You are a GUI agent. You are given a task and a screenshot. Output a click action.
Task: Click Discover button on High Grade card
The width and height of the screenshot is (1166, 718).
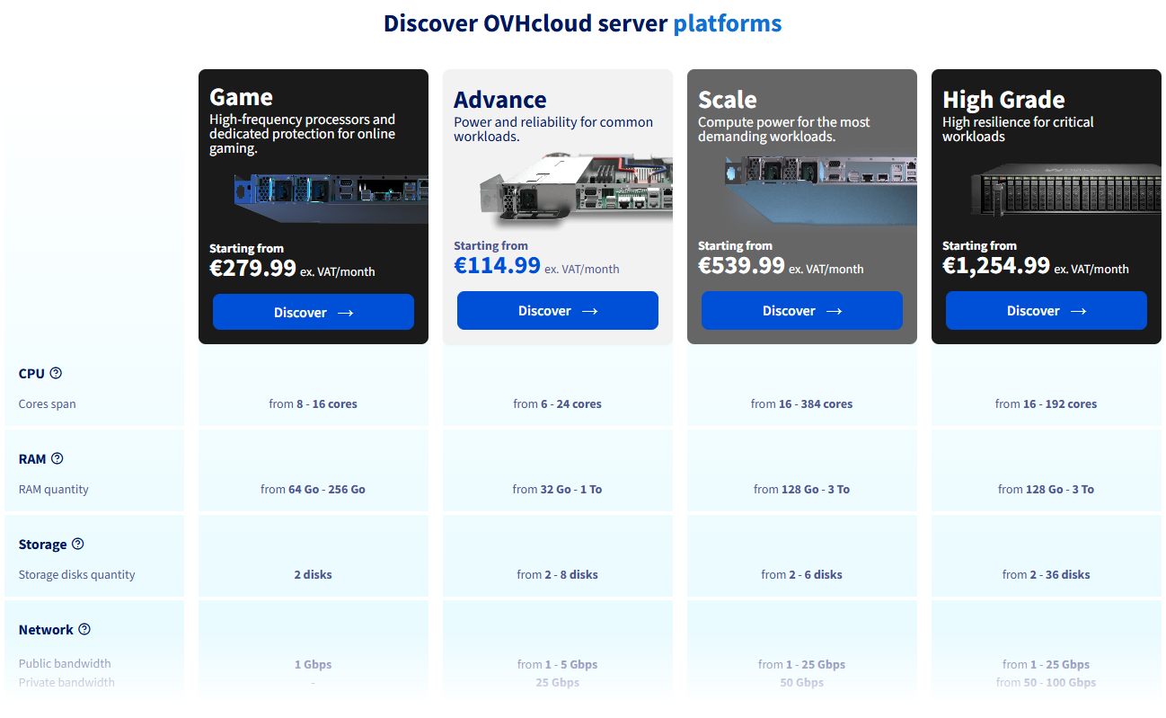(x=1047, y=310)
